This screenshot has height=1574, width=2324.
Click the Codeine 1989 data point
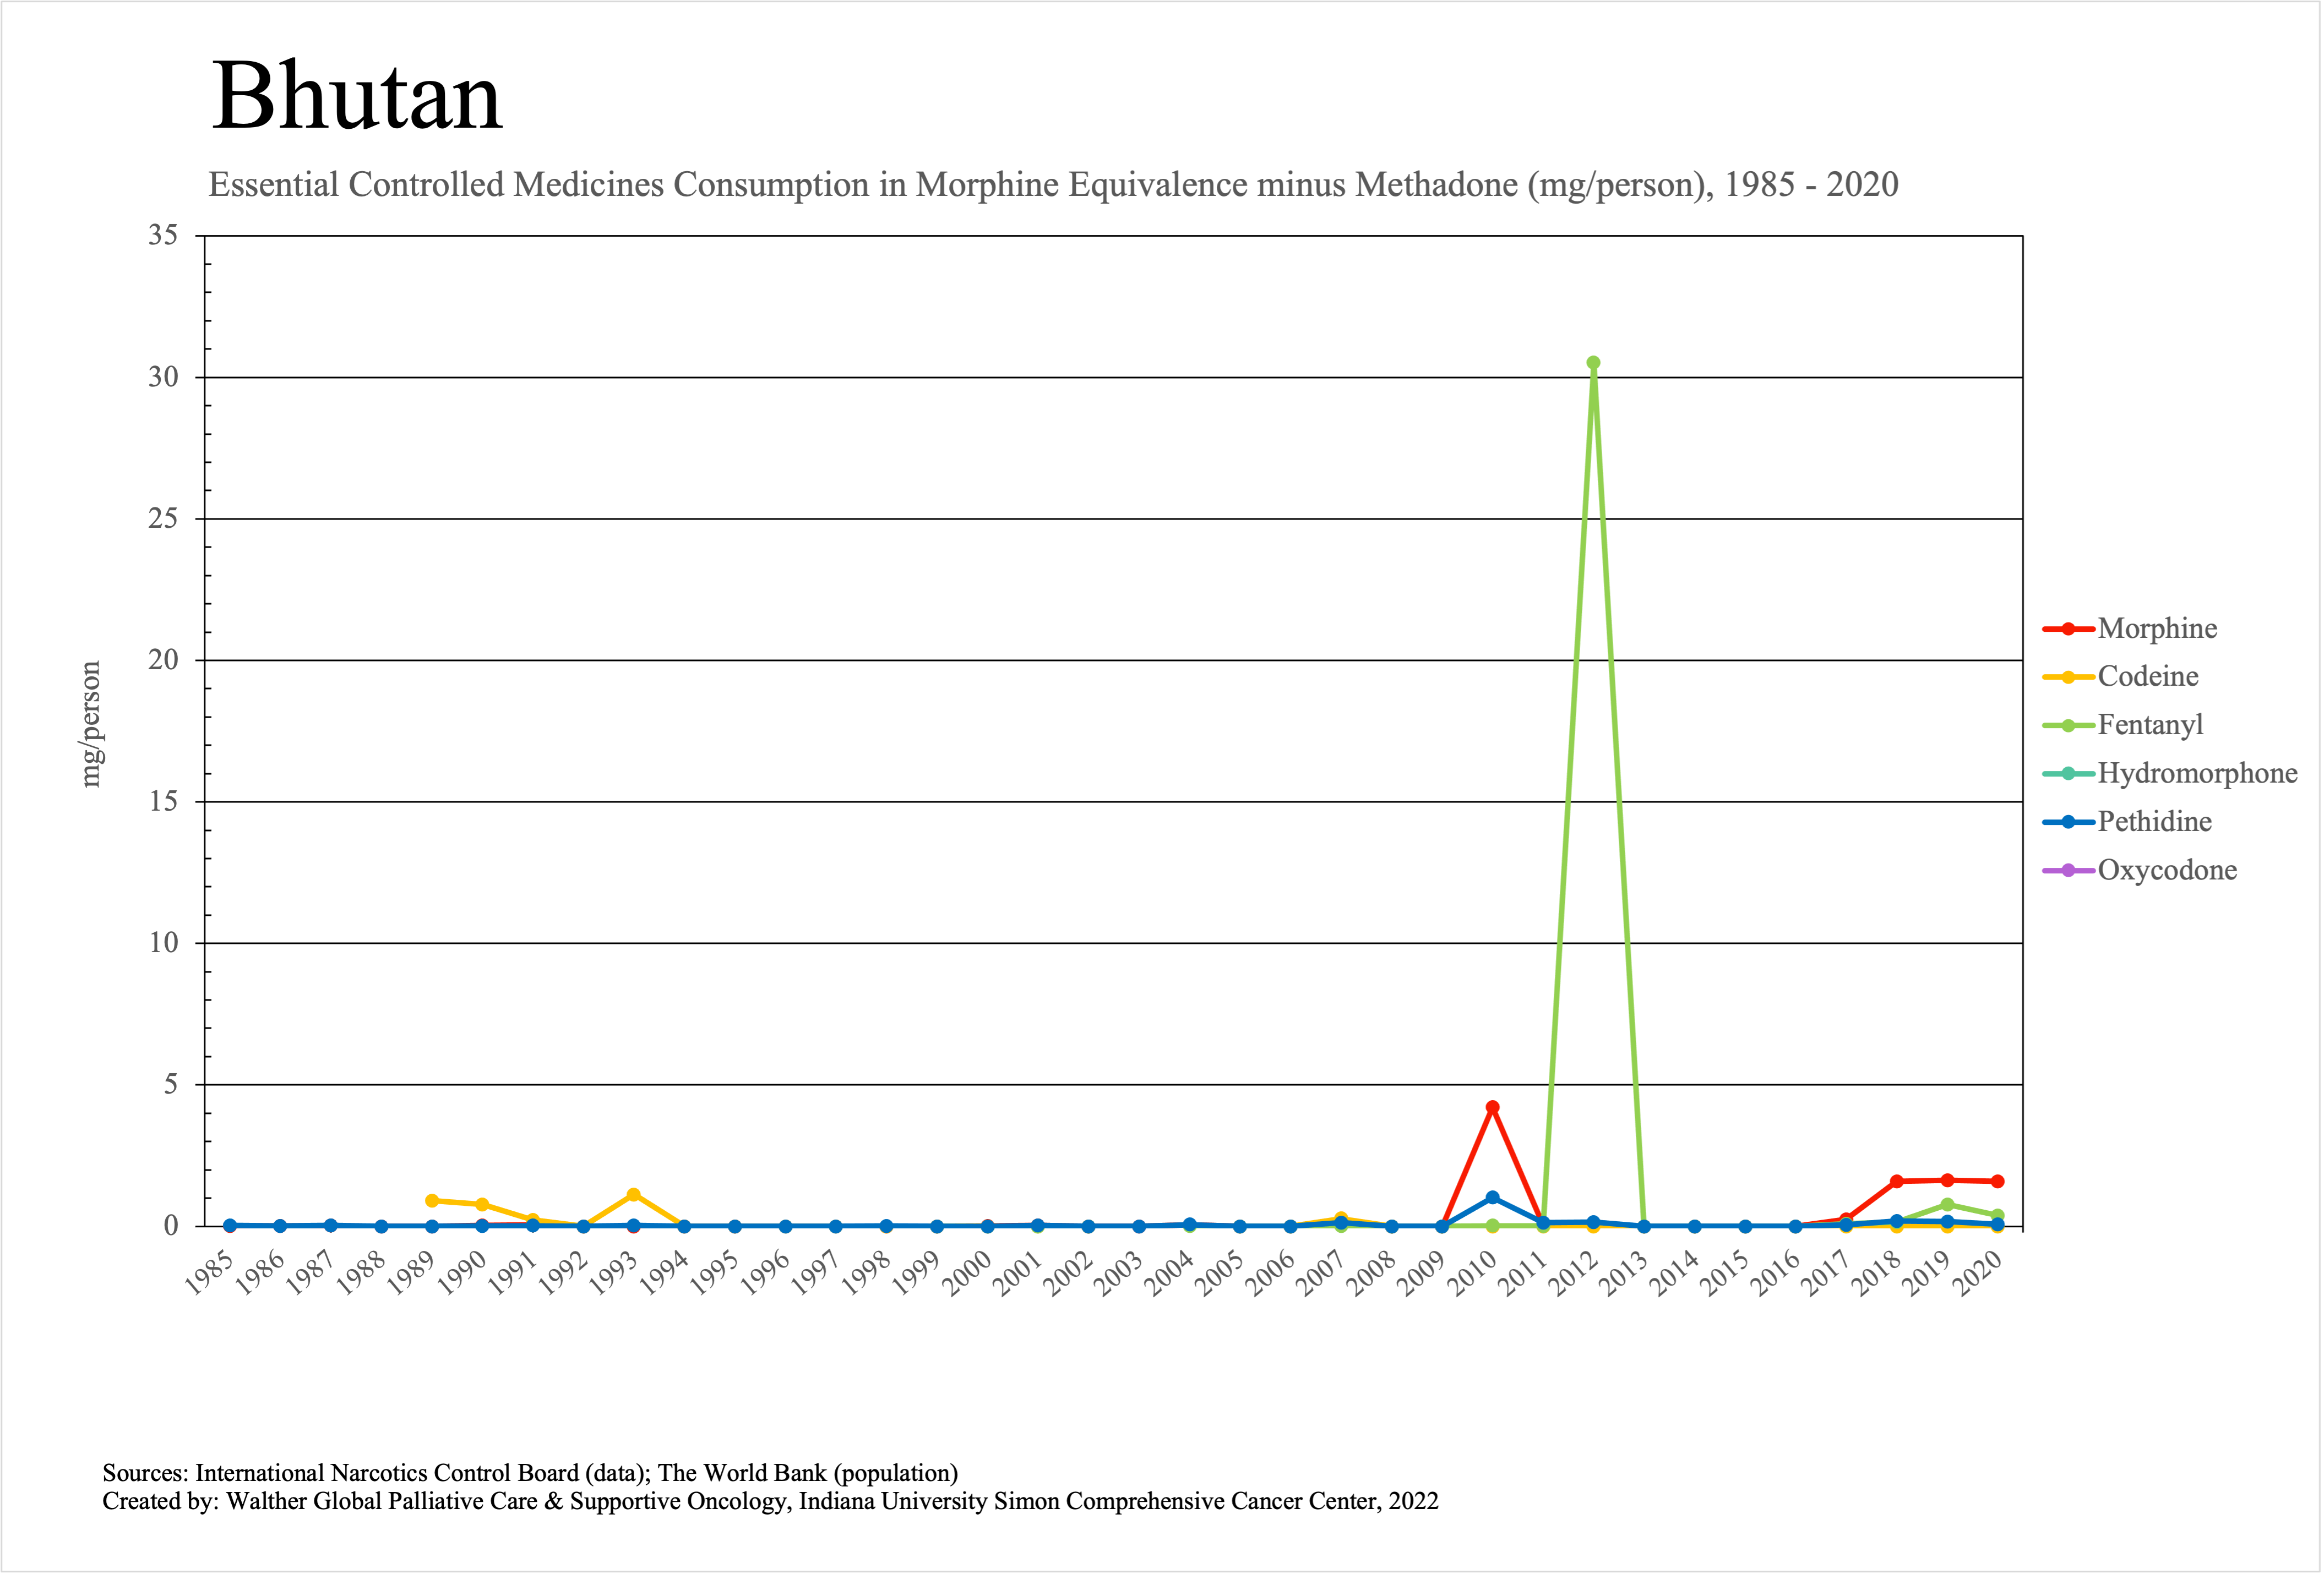click(x=431, y=1200)
